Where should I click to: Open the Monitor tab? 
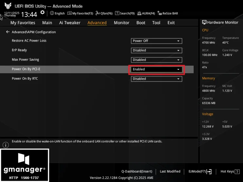[122, 23]
